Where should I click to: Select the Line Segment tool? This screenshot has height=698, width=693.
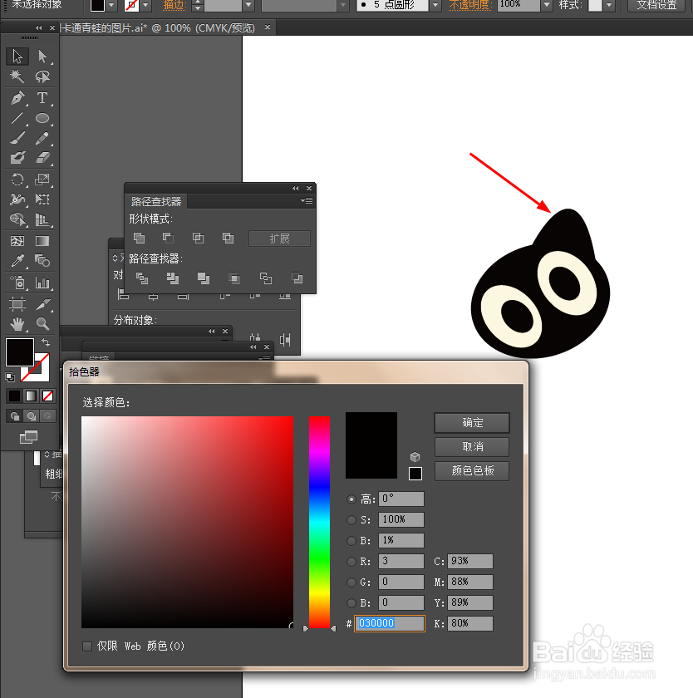(17, 118)
